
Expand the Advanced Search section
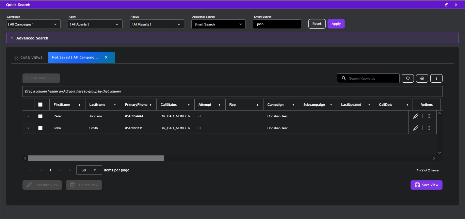[x=233, y=38]
